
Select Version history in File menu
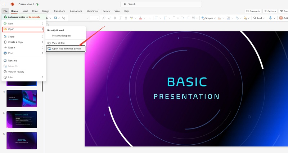[x=16, y=72]
